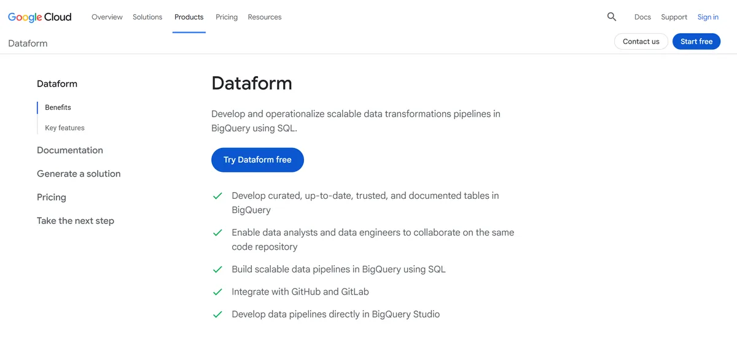Click checkmark beside 'Develop data pipelines directly'
The image size is (737, 359).
(217, 314)
